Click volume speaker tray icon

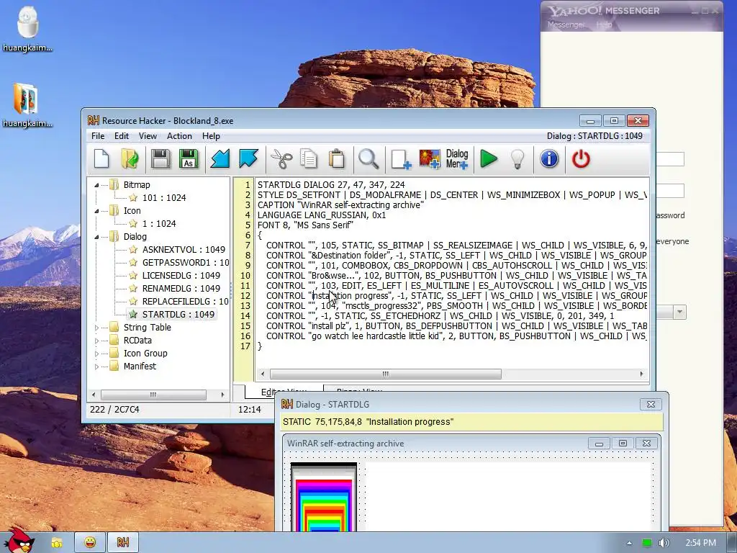coord(664,543)
